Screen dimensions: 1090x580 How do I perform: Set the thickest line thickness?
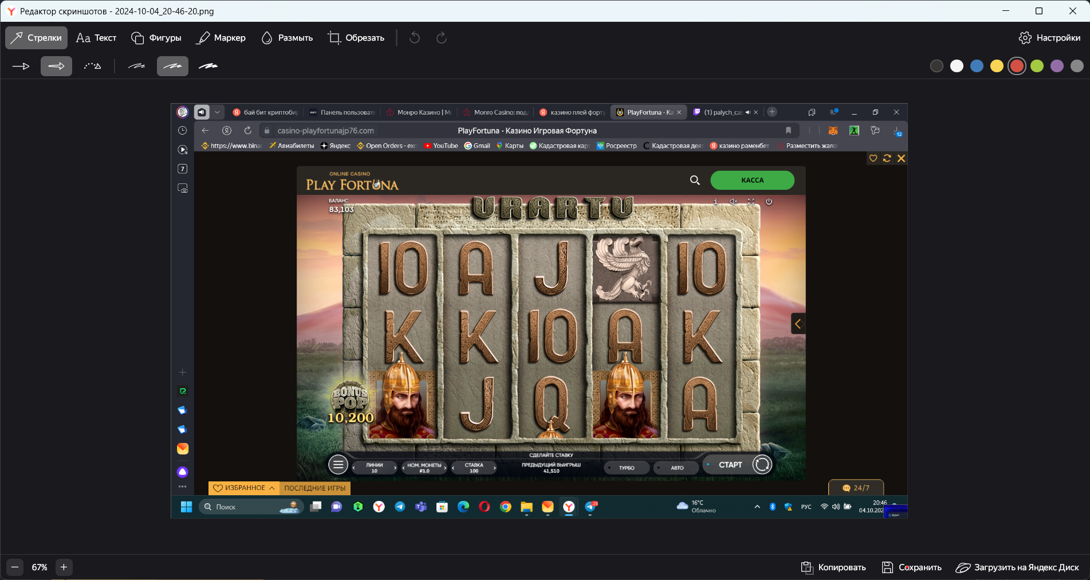tap(208, 66)
